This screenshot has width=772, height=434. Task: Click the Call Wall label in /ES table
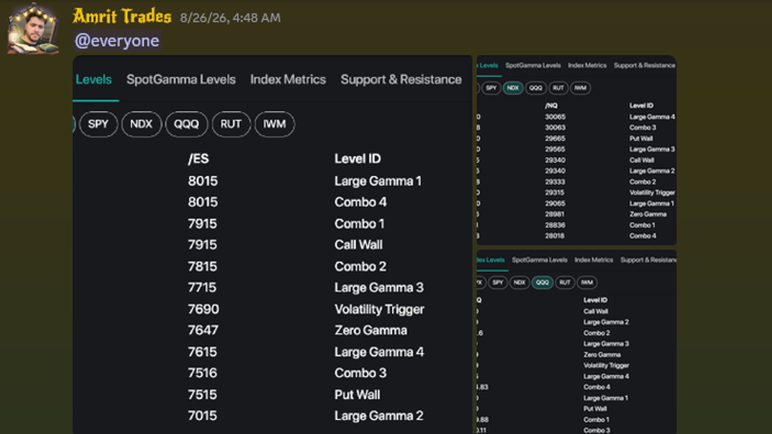pos(359,245)
